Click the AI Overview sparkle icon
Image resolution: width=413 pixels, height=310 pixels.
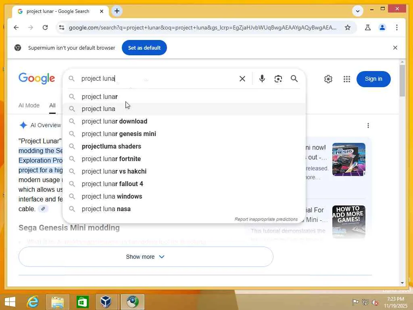pos(23,125)
